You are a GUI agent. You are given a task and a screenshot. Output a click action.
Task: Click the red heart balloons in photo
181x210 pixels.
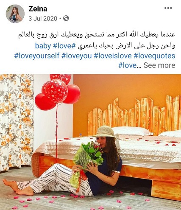tap(57, 91)
